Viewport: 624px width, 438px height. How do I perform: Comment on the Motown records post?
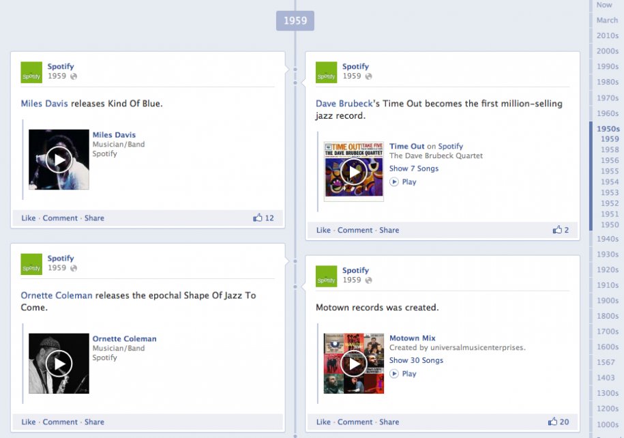tap(355, 422)
